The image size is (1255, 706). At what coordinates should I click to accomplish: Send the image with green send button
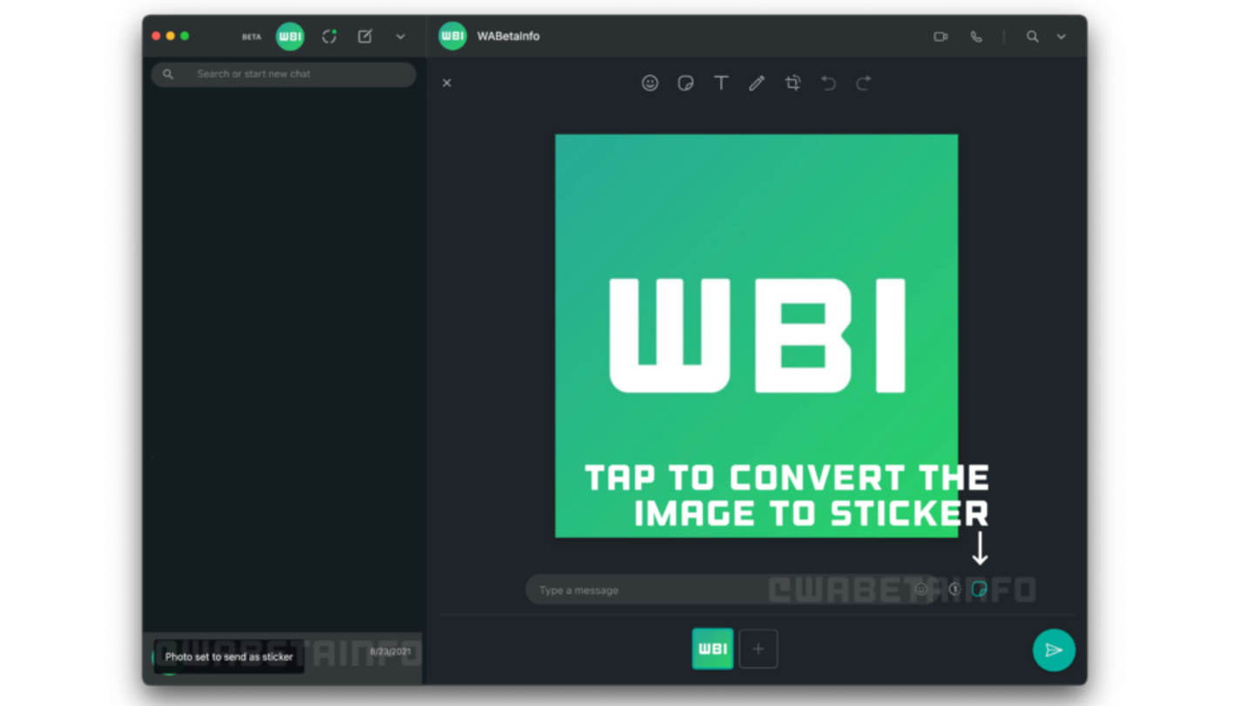pyautogui.click(x=1054, y=650)
